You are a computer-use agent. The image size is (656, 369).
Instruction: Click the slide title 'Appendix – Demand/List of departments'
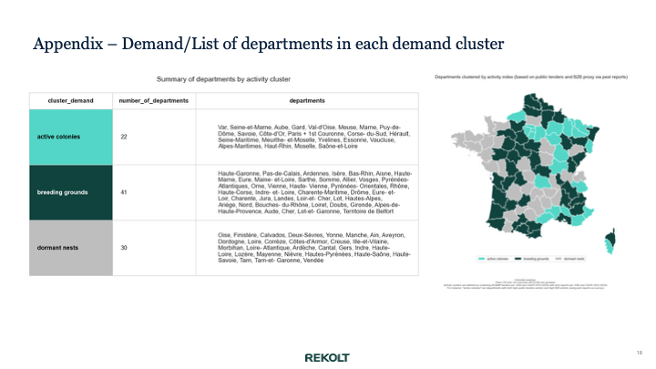pos(268,44)
